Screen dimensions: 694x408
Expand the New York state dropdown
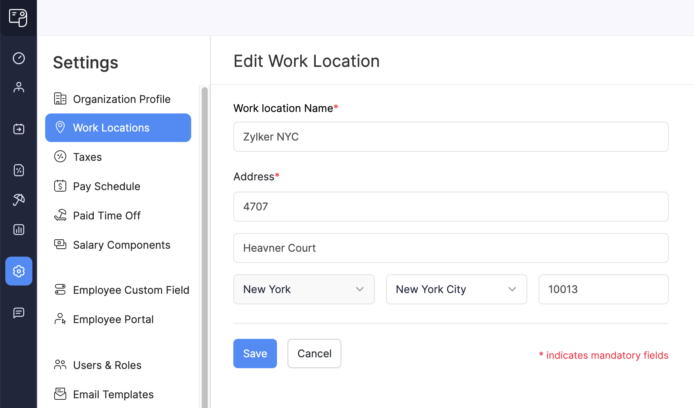click(x=304, y=289)
